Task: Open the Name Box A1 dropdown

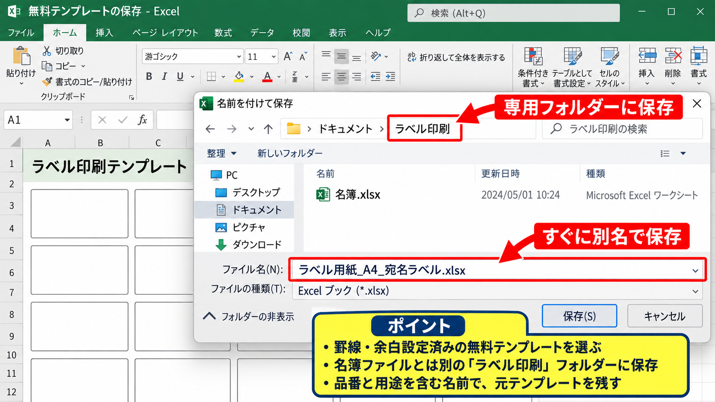Action: [67, 120]
